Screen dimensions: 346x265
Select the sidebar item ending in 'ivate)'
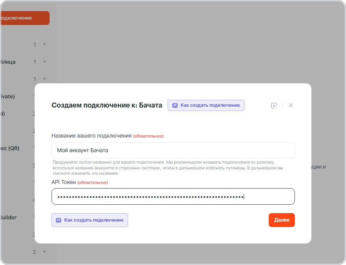coord(7,96)
